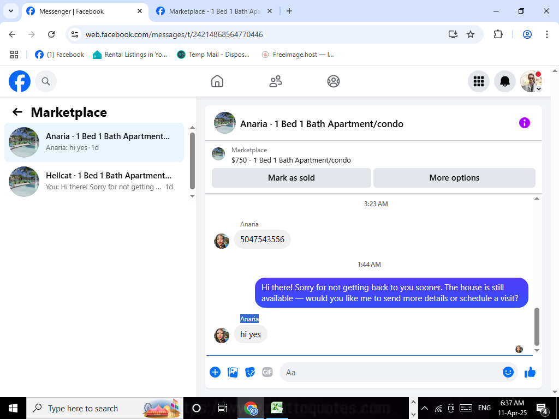Click chat messages scrollbar up arrow
This screenshot has width=559, height=419.
click(x=537, y=199)
